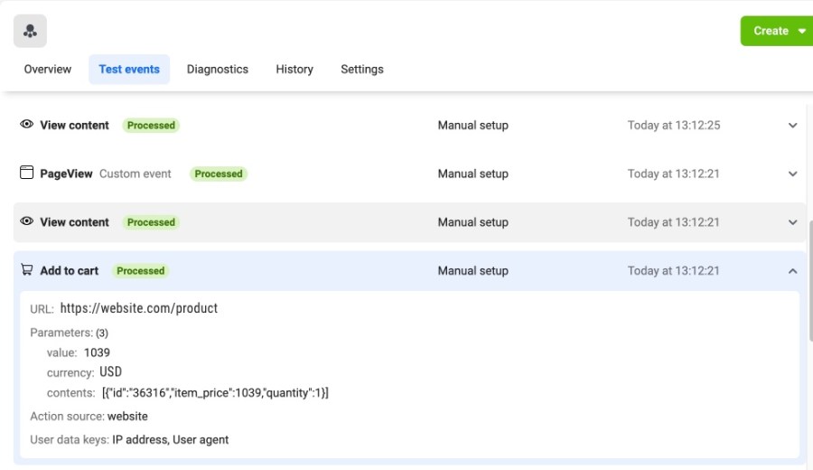The width and height of the screenshot is (813, 470).
Task: Go to the History tab
Action: (294, 70)
